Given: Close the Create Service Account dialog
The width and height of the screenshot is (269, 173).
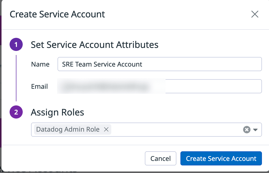Looking at the screenshot, I should click(x=255, y=14).
